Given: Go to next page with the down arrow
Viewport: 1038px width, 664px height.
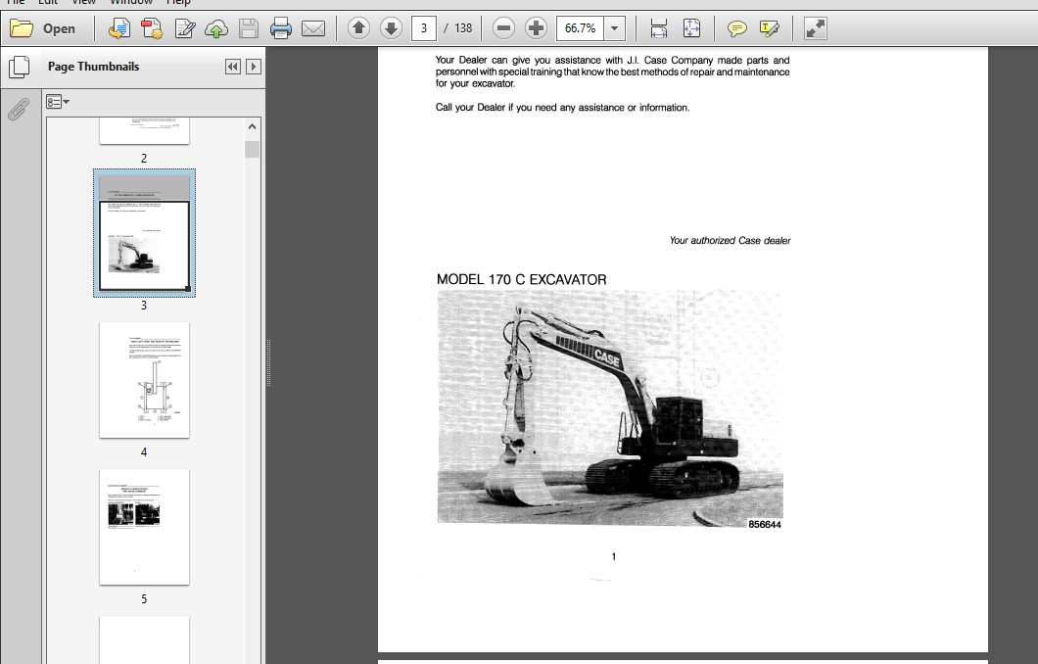Looking at the screenshot, I should pos(392,28).
